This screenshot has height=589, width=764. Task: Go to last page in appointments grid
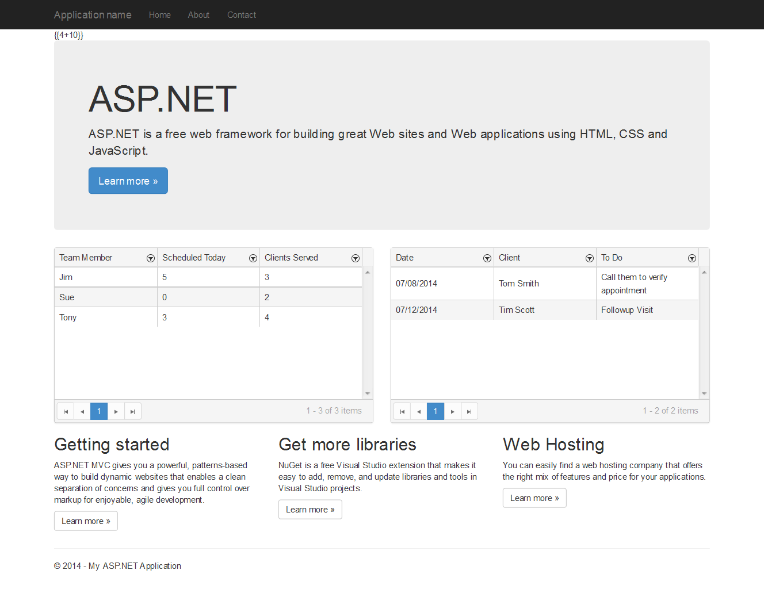(469, 411)
